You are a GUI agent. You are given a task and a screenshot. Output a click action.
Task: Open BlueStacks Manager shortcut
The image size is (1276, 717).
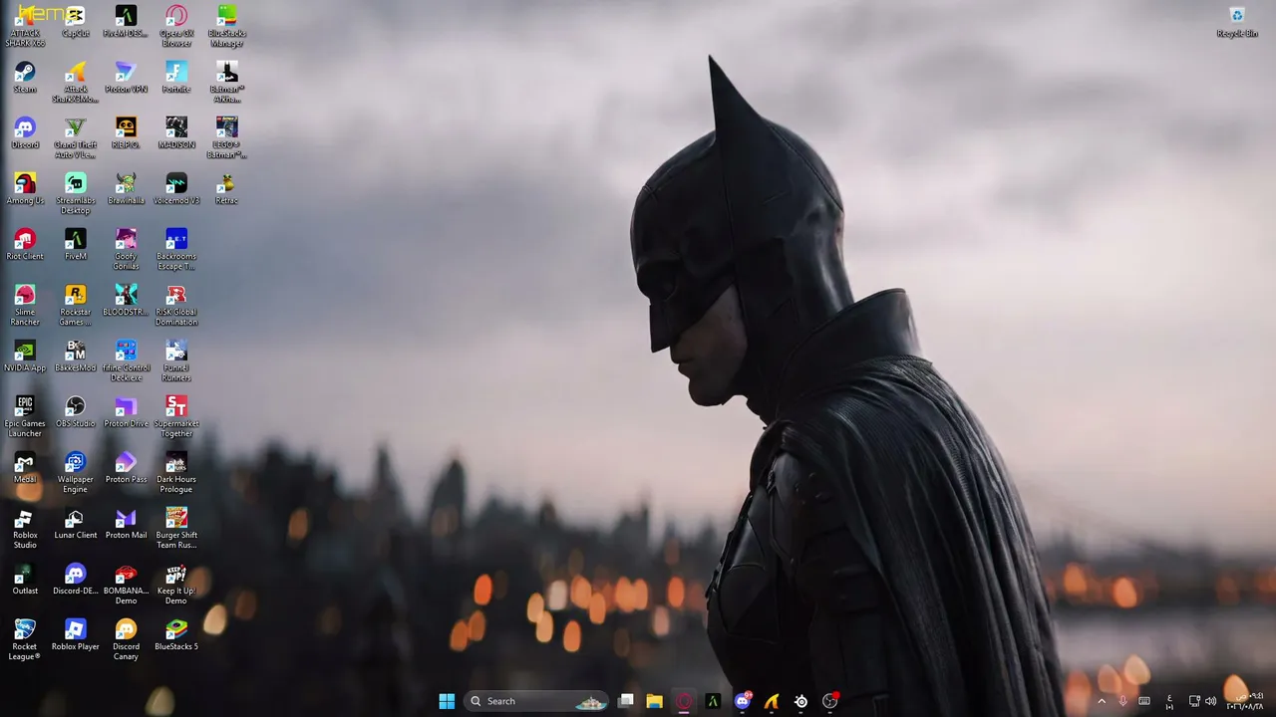[227, 27]
